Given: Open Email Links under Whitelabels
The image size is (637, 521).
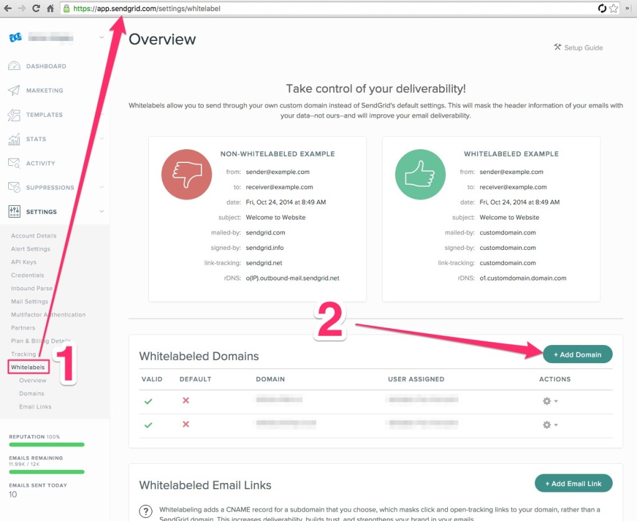Looking at the screenshot, I should point(35,407).
